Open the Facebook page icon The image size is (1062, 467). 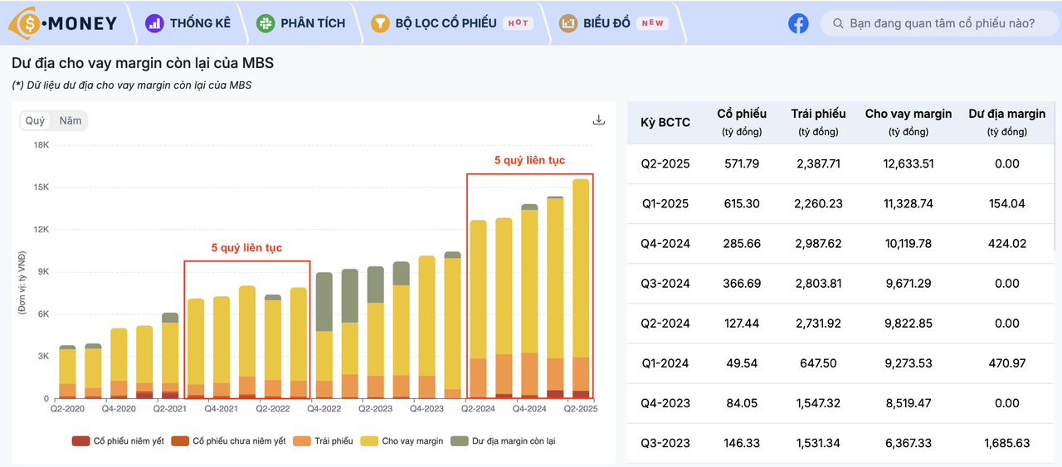tap(798, 23)
